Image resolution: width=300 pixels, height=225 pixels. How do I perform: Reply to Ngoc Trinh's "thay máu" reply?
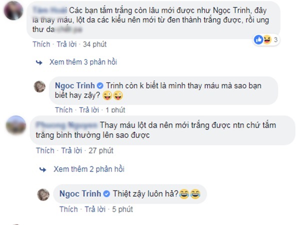(x=87, y=109)
